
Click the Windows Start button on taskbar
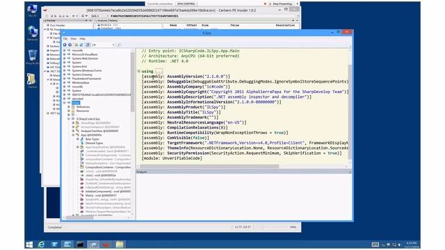tap(29, 244)
